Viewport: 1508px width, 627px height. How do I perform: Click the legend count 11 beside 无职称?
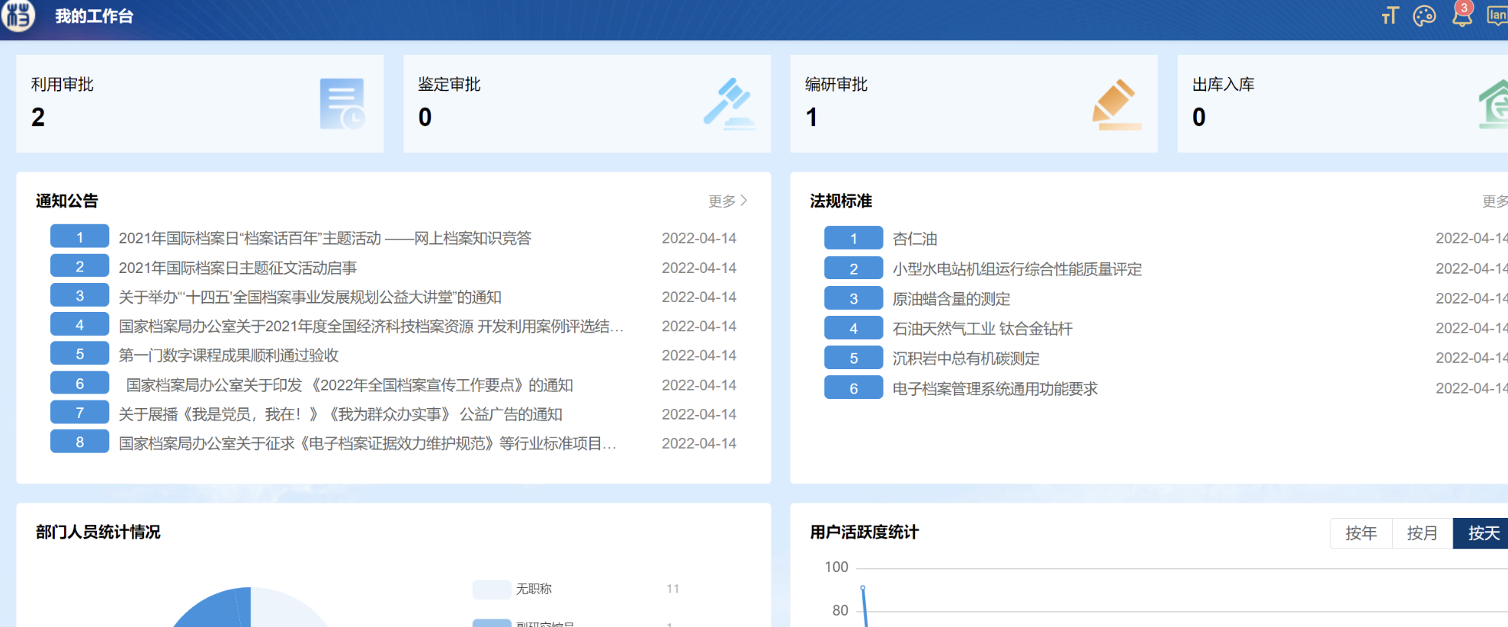[672, 589]
